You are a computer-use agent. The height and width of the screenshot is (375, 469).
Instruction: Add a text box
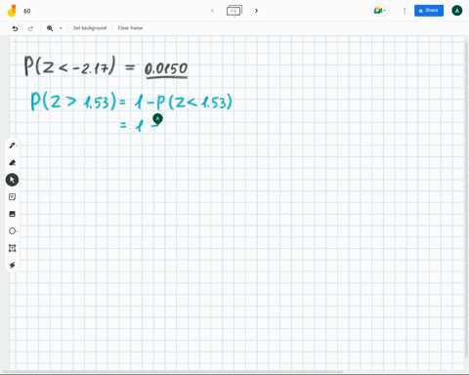click(x=13, y=248)
